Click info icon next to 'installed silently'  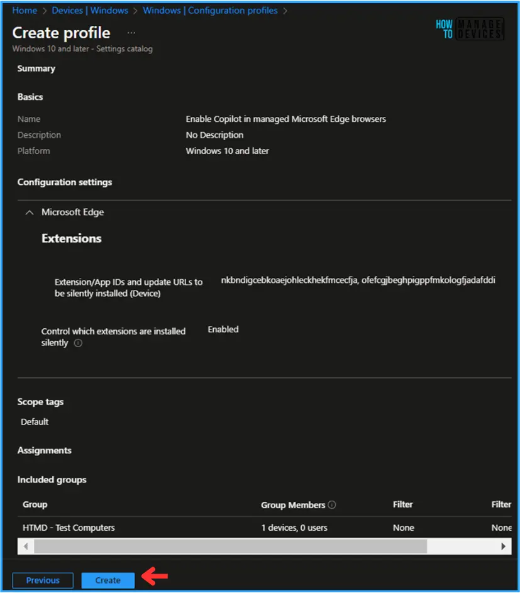pos(78,343)
